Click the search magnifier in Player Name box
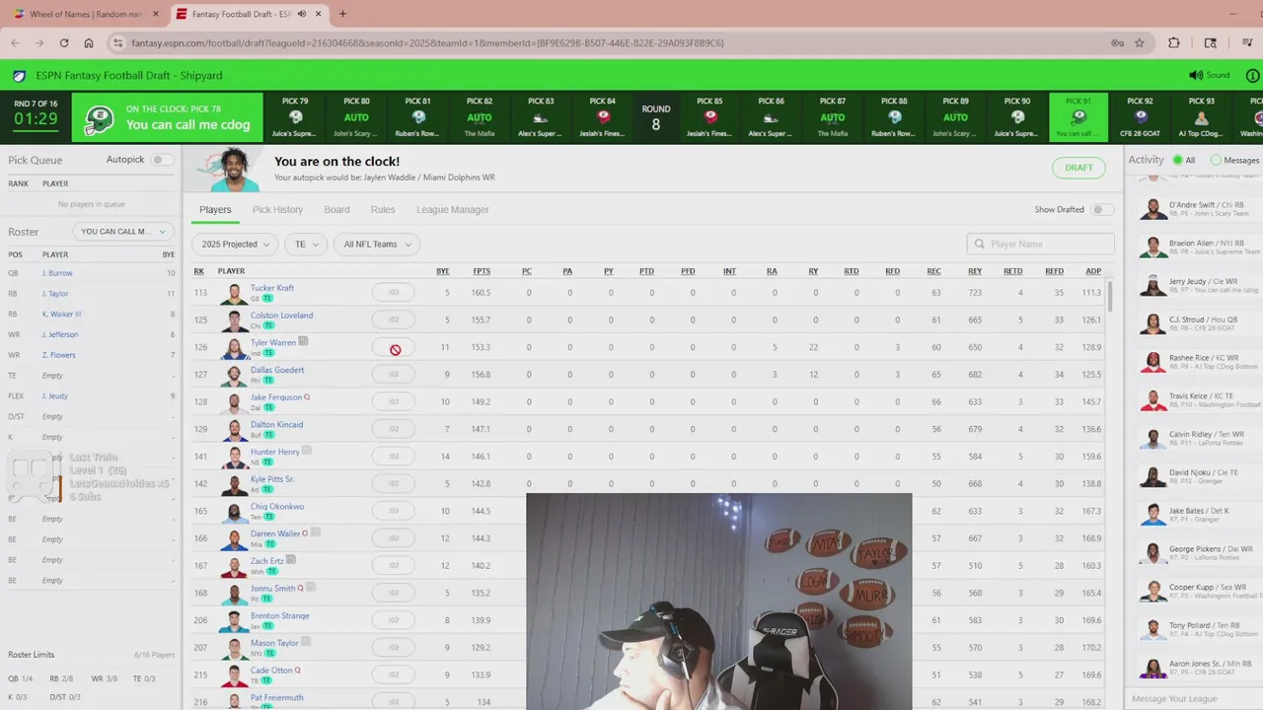This screenshot has width=1263, height=710. tap(980, 244)
